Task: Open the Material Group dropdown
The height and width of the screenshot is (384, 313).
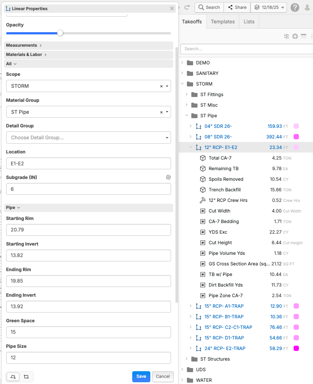Action: 167,112
